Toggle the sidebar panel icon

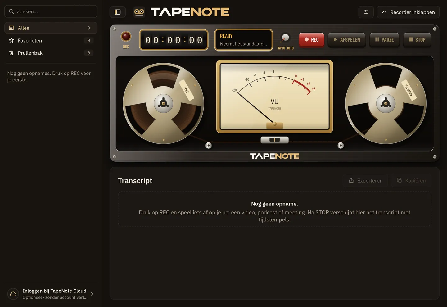[x=118, y=12]
